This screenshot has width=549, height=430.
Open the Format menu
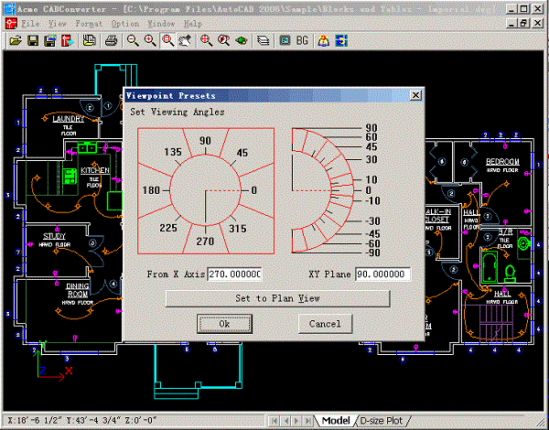point(89,24)
